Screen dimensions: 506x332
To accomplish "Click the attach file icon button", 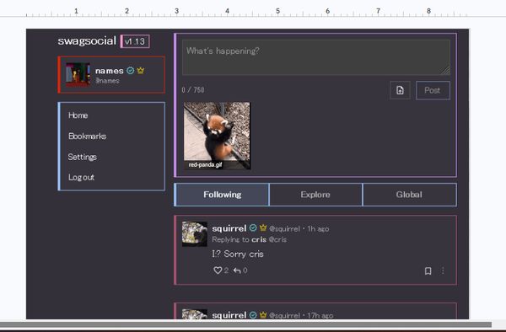I will coord(400,90).
